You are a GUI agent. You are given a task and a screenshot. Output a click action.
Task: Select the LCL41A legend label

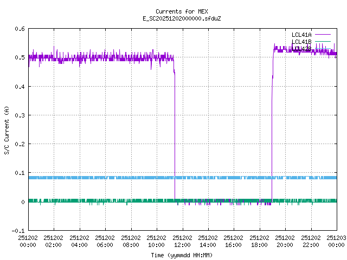301,35
